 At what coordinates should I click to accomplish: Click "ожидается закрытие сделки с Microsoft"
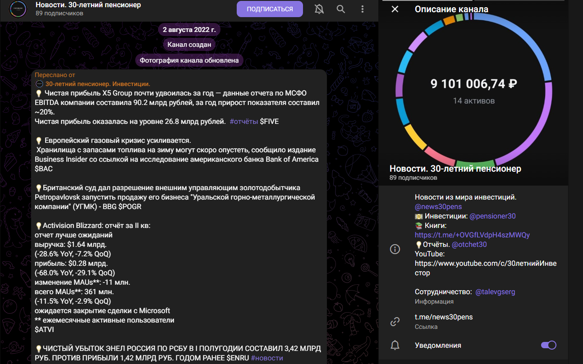(102, 311)
